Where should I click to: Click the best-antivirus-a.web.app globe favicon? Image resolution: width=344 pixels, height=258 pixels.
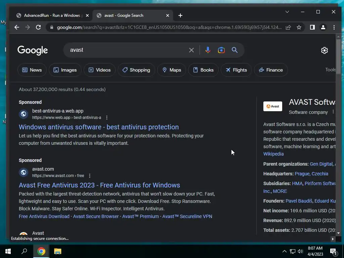(x=24, y=114)
